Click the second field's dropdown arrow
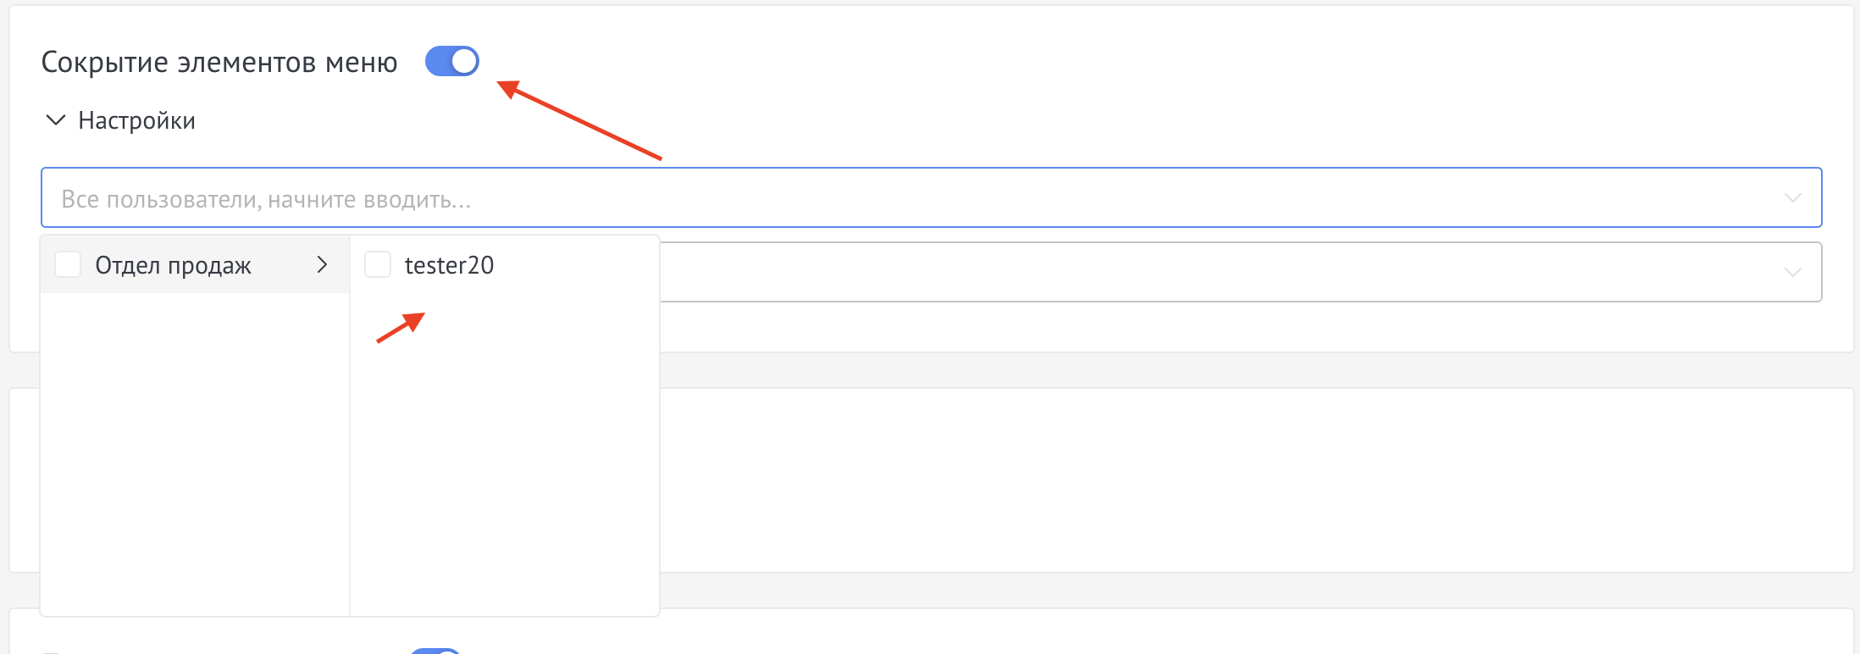Viewport: 1860px width, 654px height. click(1792, 272)
